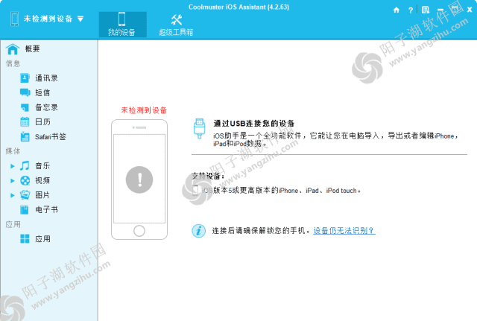Click the book icon beside 电子书
Screen dimensions: 477x321
click(25, 209)
